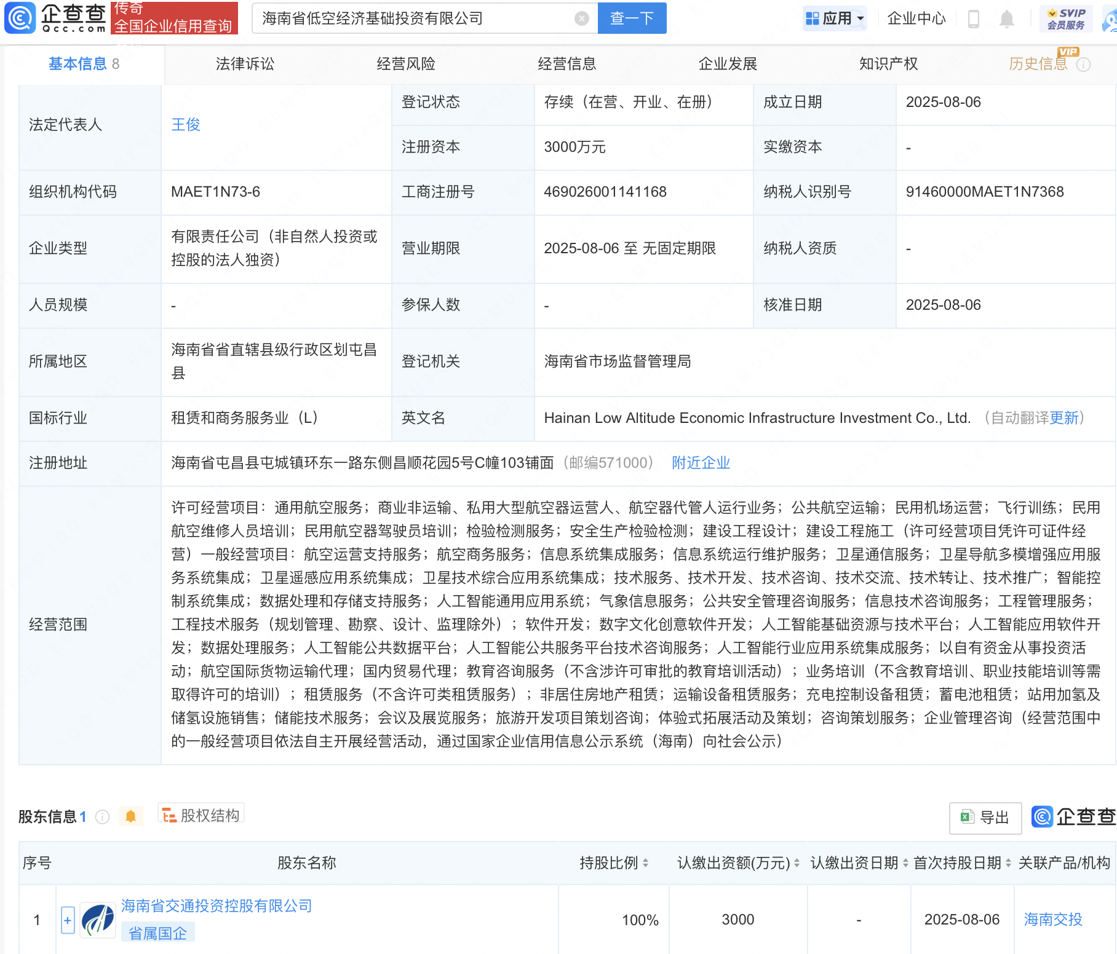This screenshot has height=954, width=1117.
Task: Click the shareholder alert bell icon
Action: click(x=130, y=816)
